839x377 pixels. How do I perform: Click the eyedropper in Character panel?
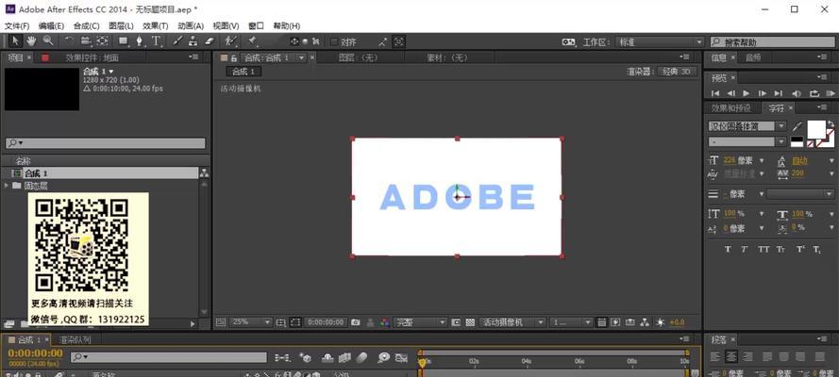[797, 126]
